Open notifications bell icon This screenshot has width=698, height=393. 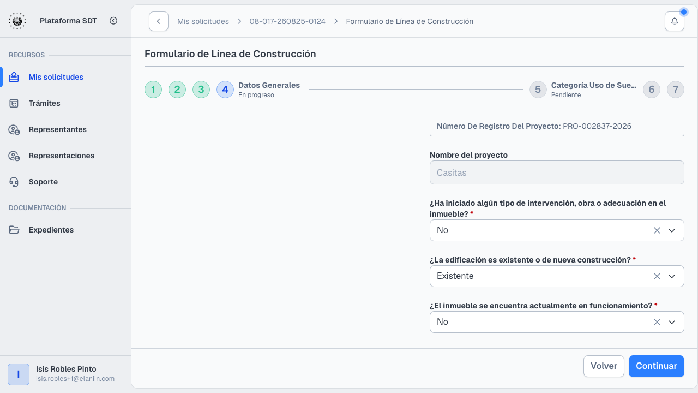pyautogui.click(x=675, y=21)
